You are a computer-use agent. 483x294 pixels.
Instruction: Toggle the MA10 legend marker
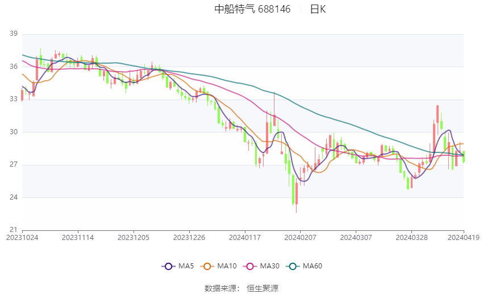pos(207,266)
